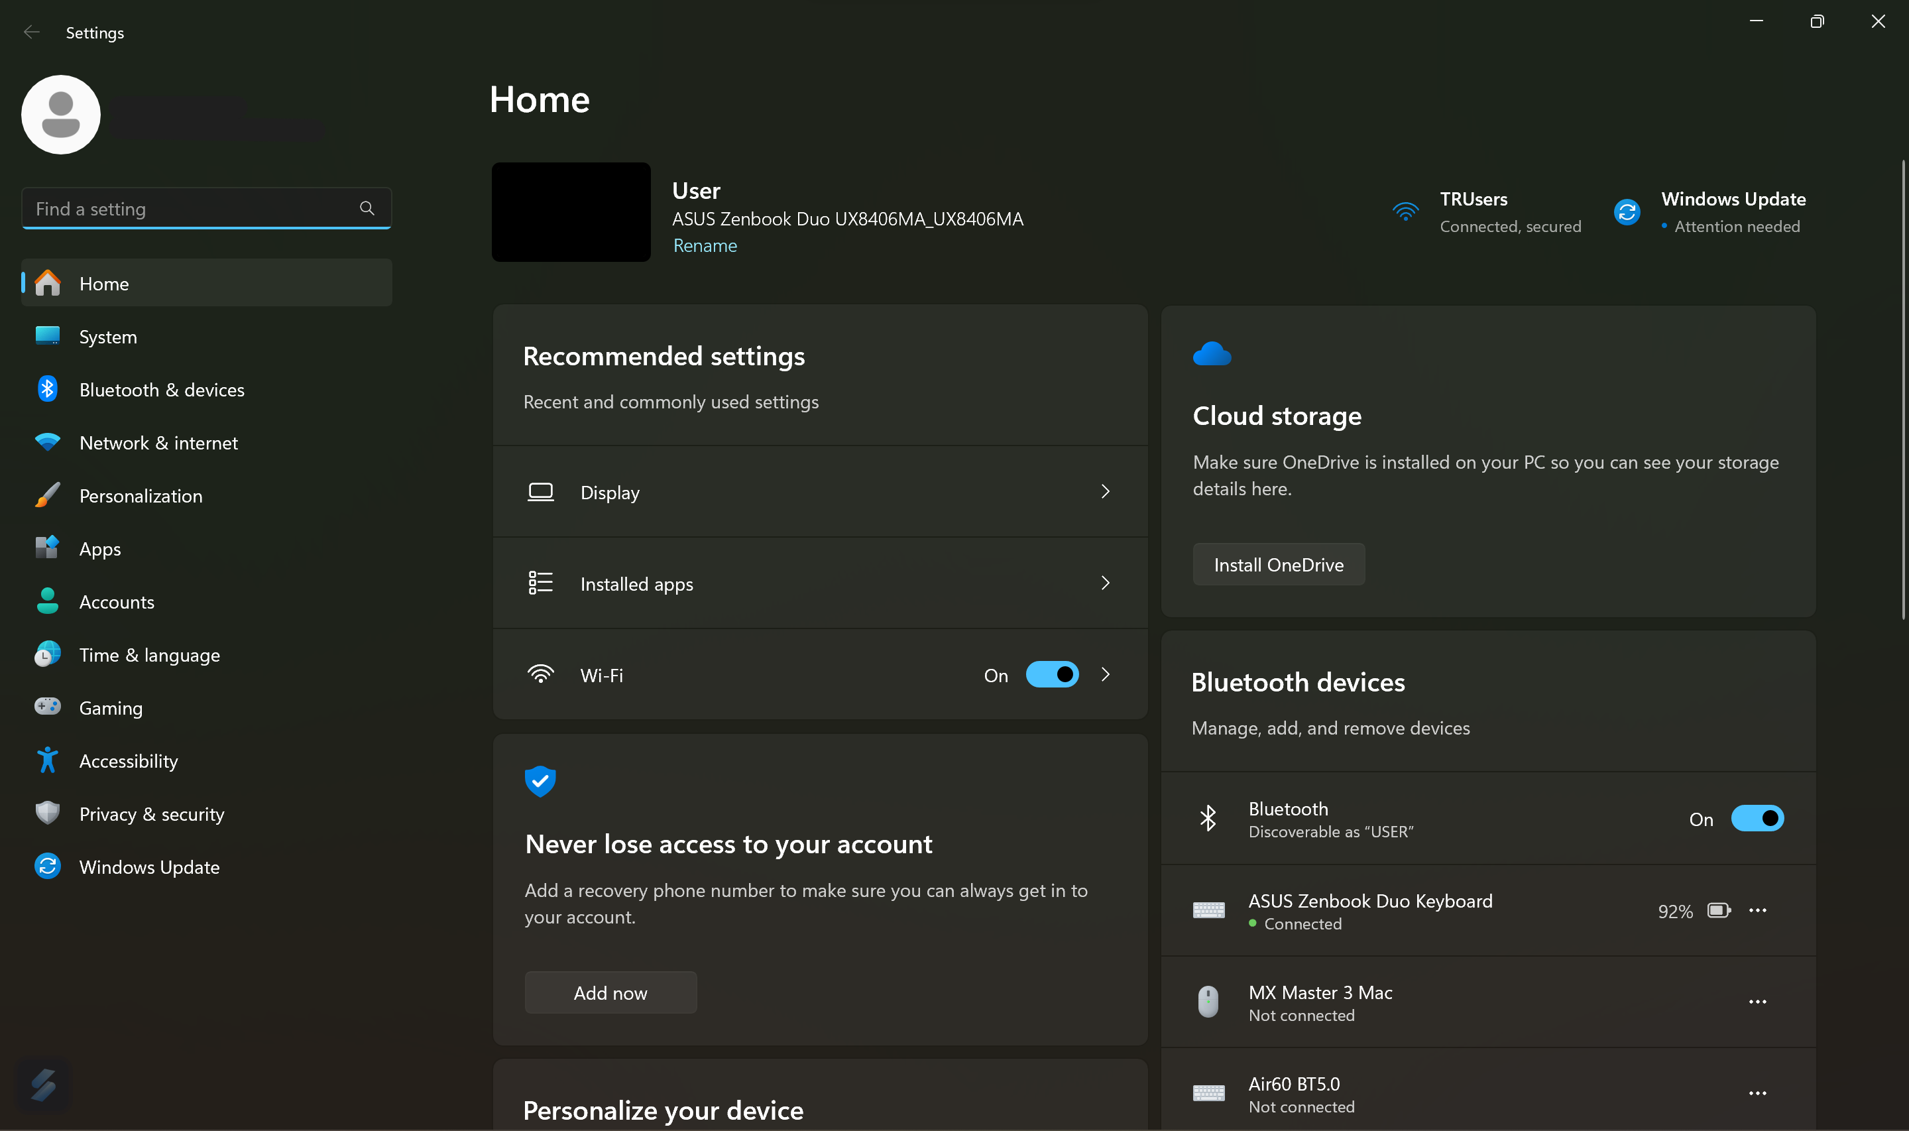Click the Find a setting search box
1909x1131 pixels.
pos(206,208)
